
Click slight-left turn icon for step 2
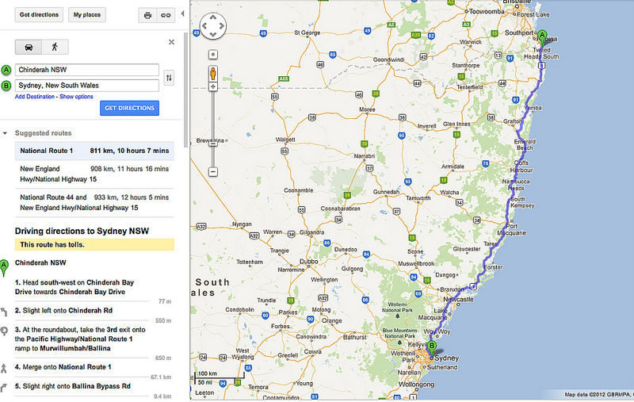pos(4,312)
